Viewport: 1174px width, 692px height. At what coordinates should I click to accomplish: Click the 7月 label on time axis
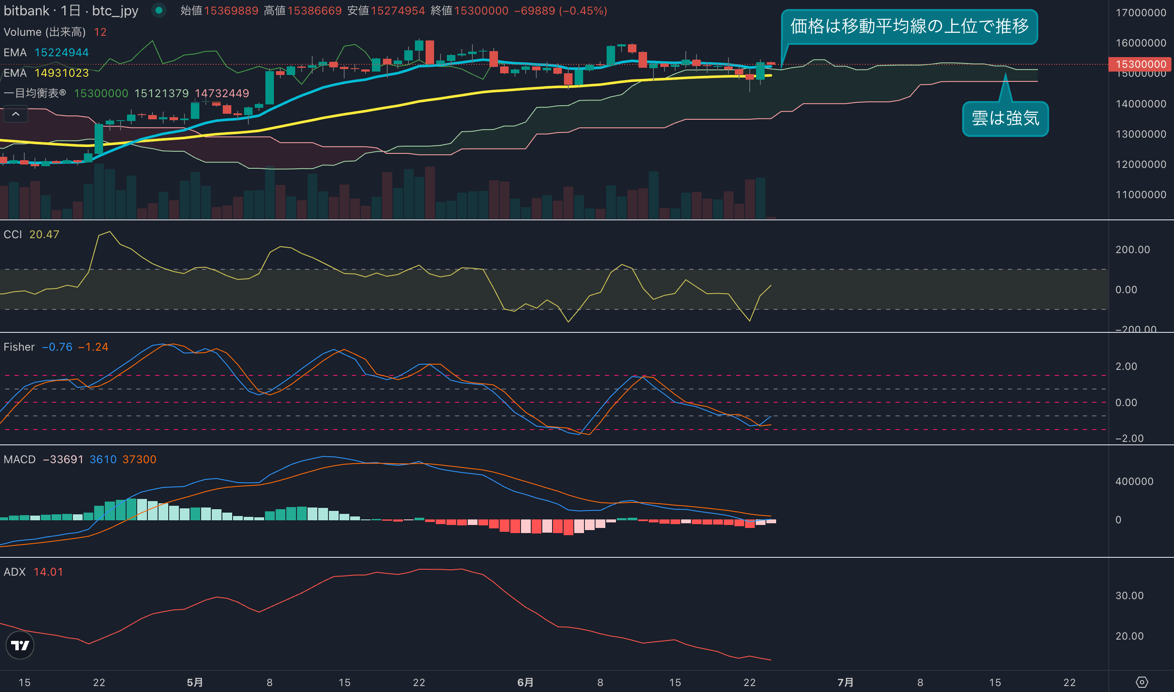845,682
